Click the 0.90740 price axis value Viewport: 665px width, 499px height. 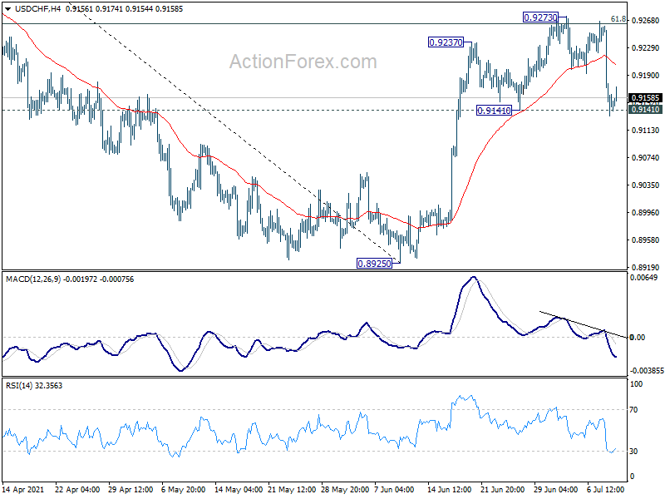pos(646,158)
